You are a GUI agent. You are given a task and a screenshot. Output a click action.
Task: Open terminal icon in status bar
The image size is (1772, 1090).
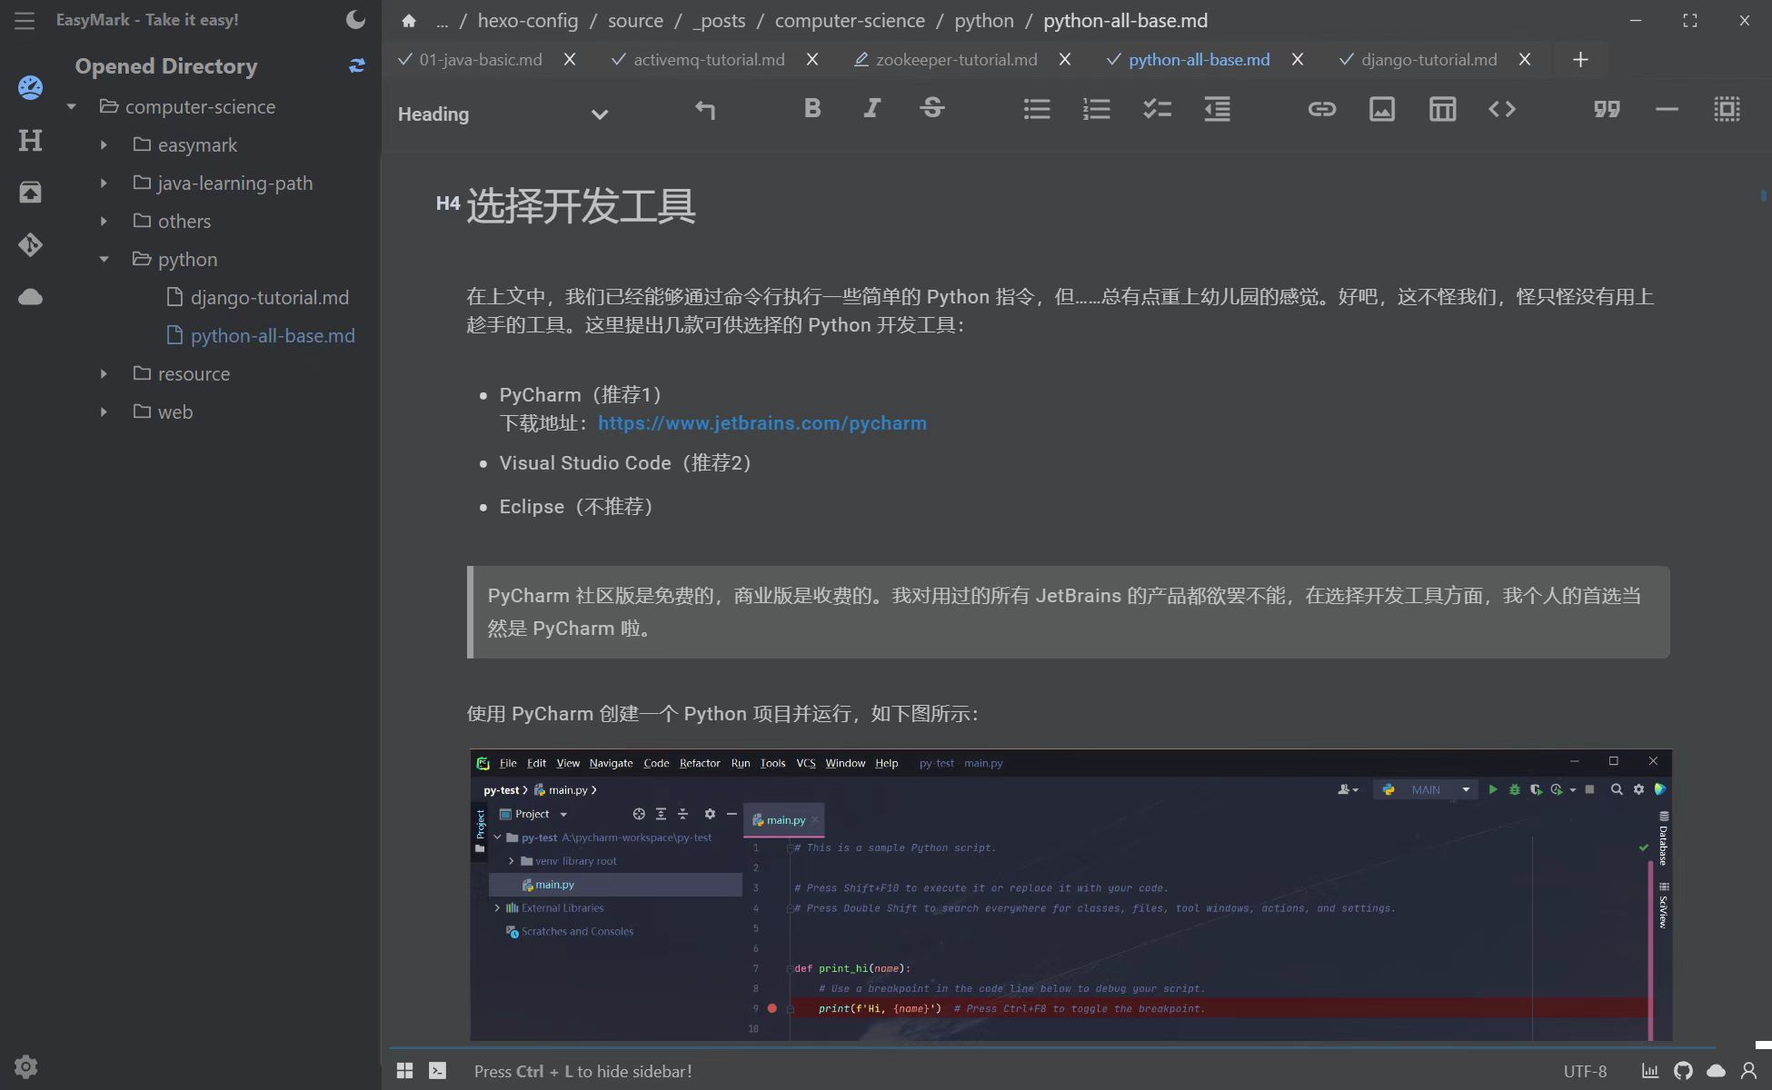[438, 1071]
